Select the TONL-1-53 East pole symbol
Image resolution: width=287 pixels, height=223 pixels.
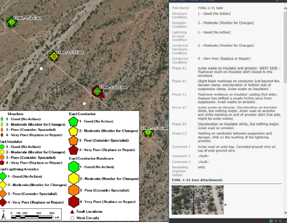click(54, 56)
